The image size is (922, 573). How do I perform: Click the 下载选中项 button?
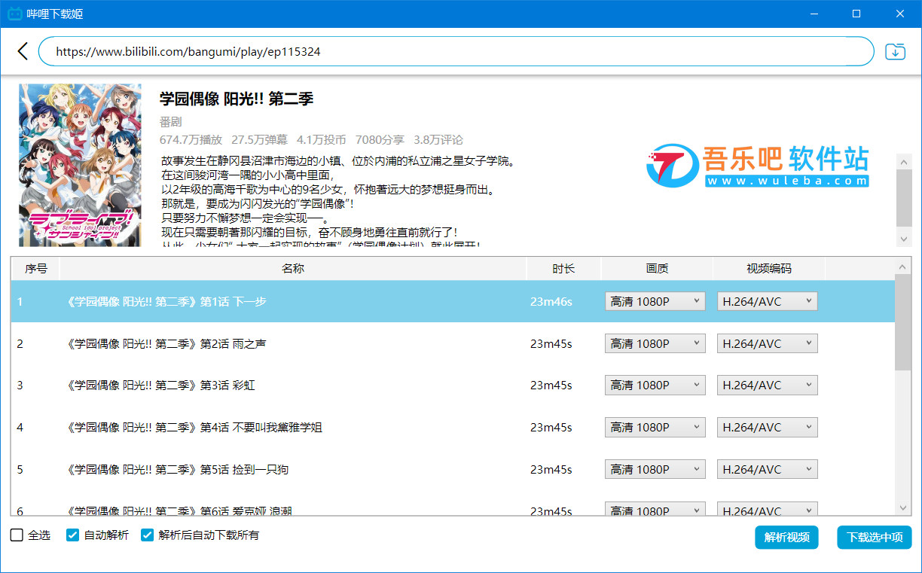[875, 537]
